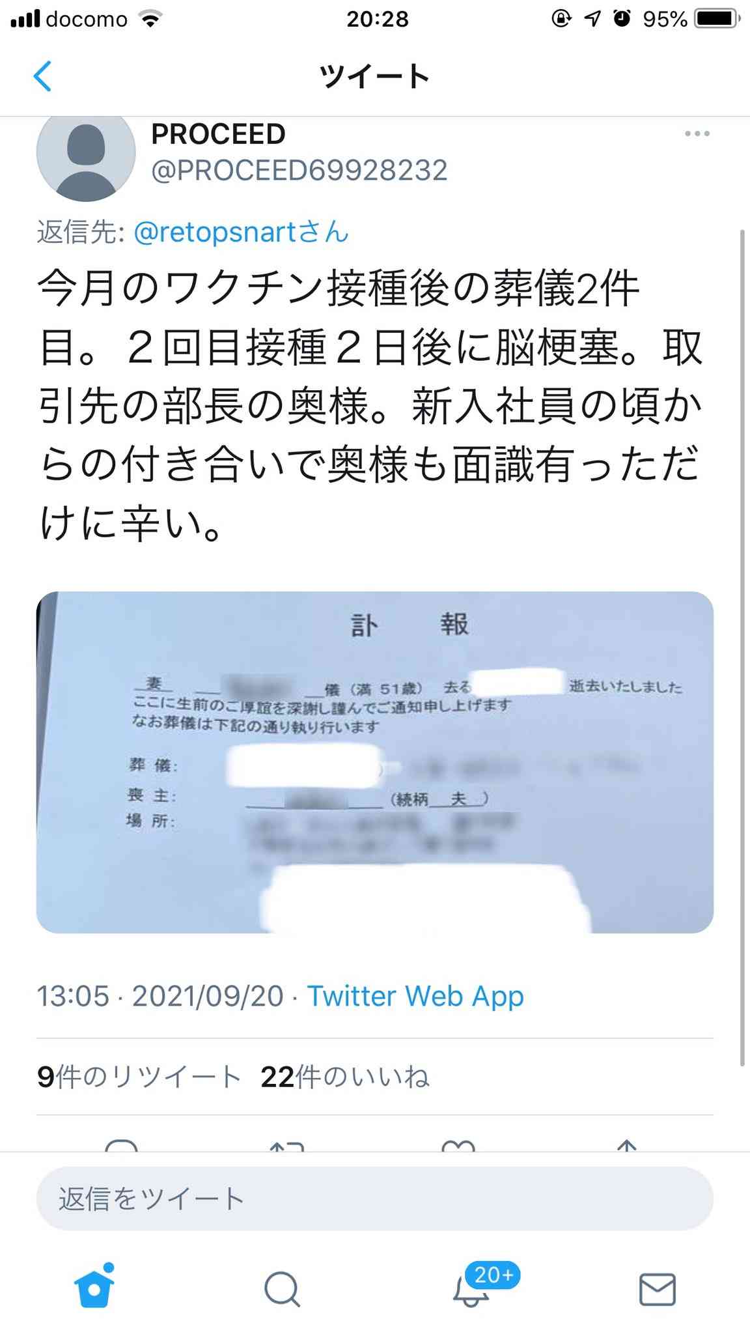Open the Search tab
This screenshot has height=1334, width=750.
coord(282,1289)
